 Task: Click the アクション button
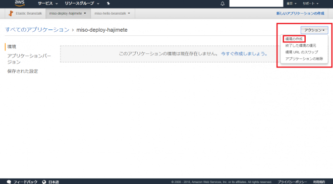314,30
